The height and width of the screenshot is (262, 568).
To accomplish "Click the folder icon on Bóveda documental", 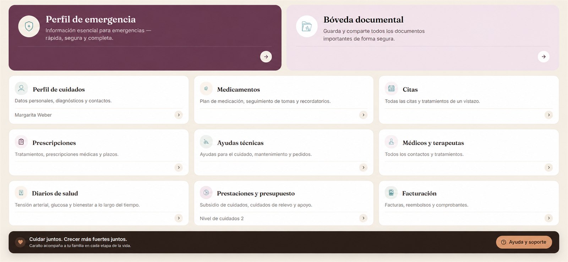I will [x=307, y=26].
